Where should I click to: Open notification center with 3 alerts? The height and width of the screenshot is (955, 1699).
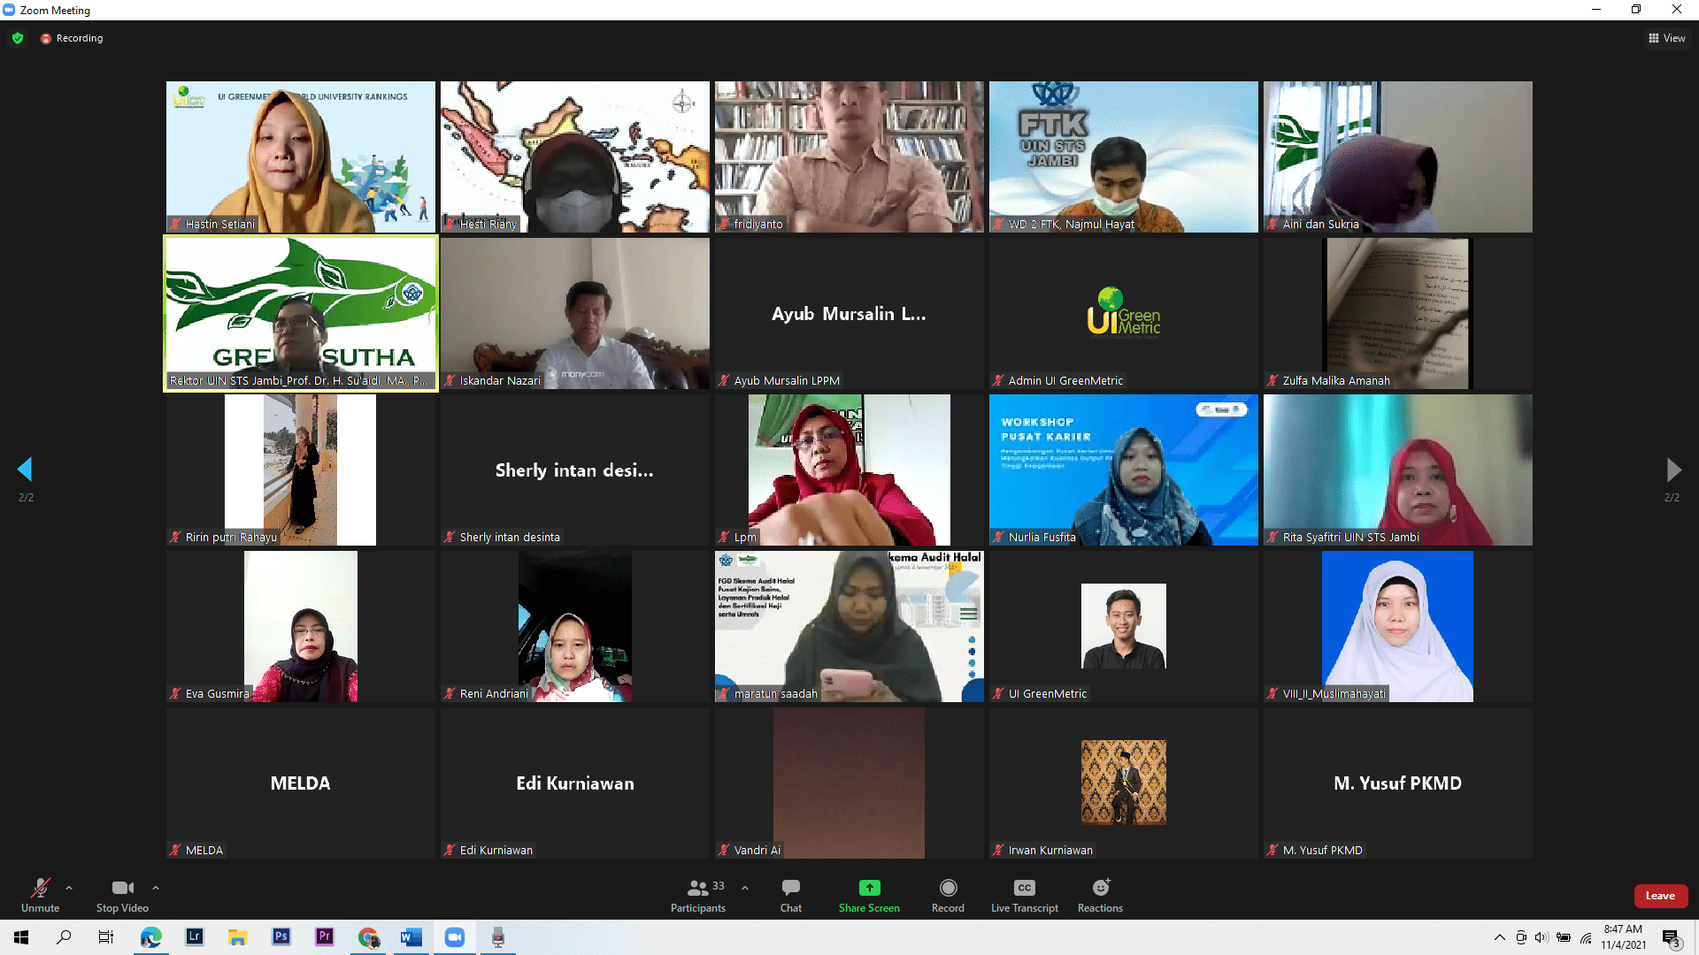(1671, 938)
